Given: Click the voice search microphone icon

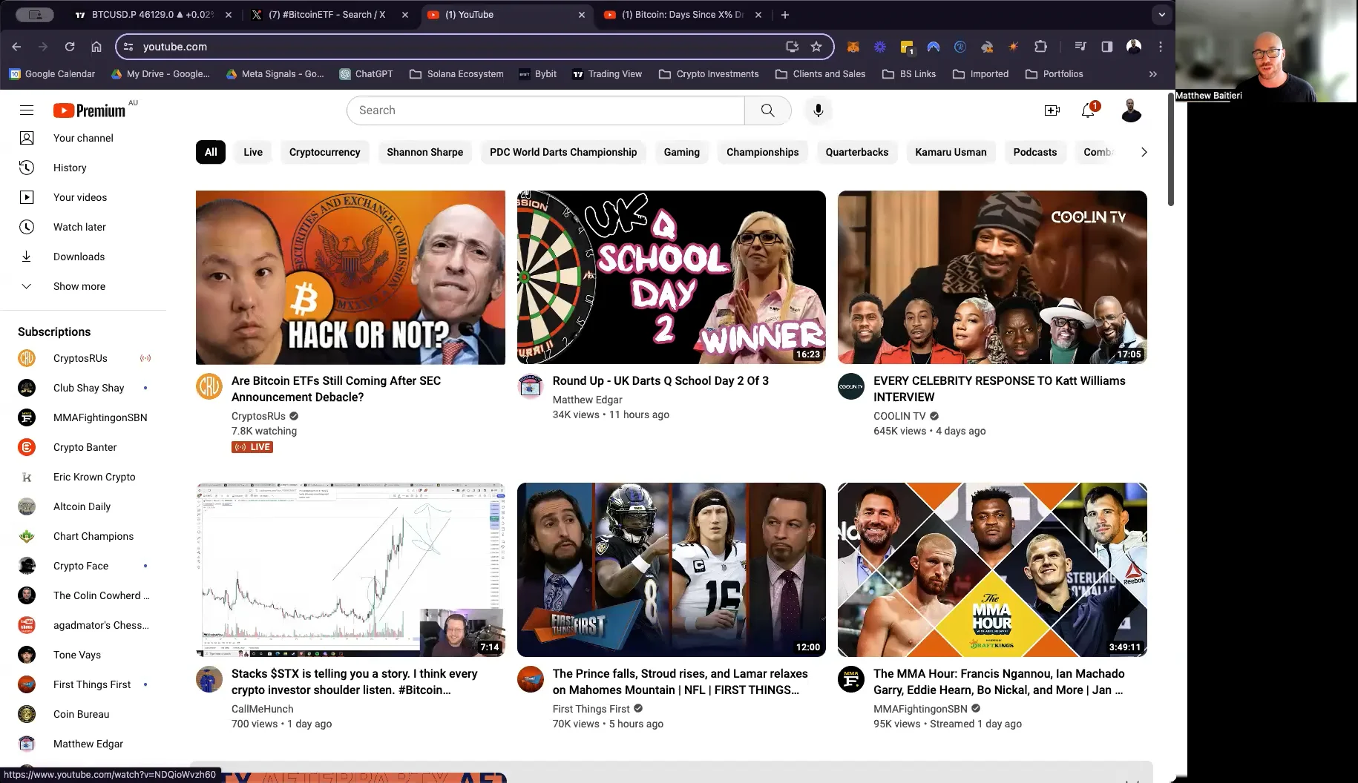Looking at the screenshot, I should [818, 110].
